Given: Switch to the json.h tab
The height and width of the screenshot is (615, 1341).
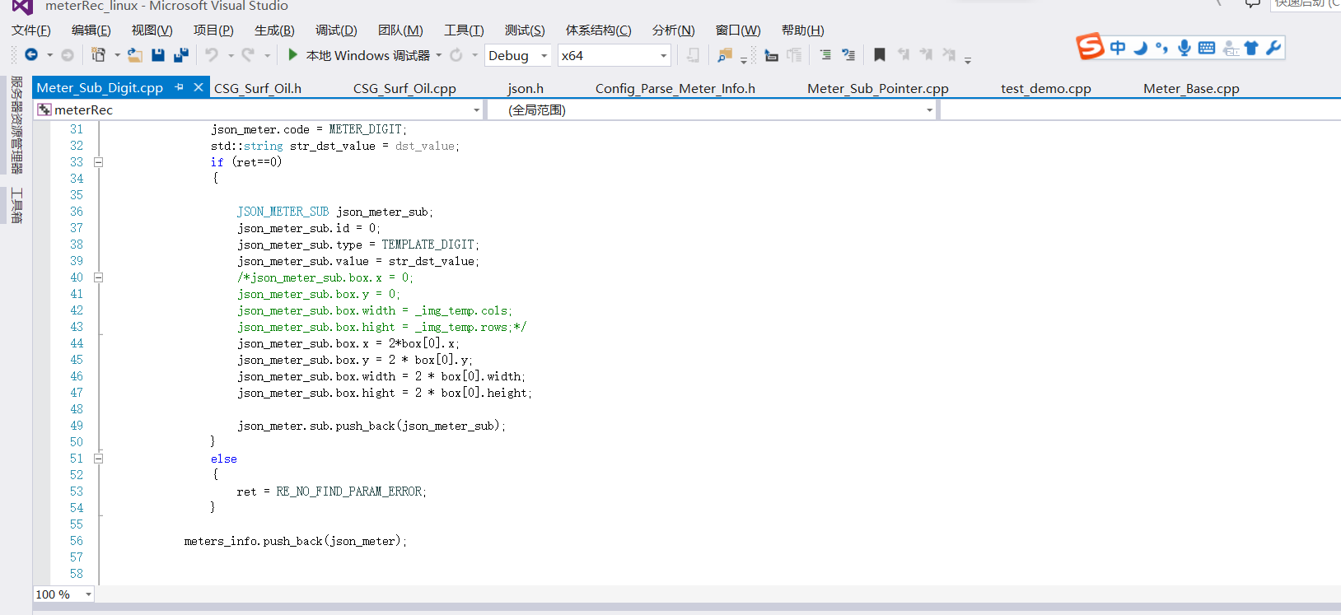Looking at the screenshot, I should tap(526, 88).
